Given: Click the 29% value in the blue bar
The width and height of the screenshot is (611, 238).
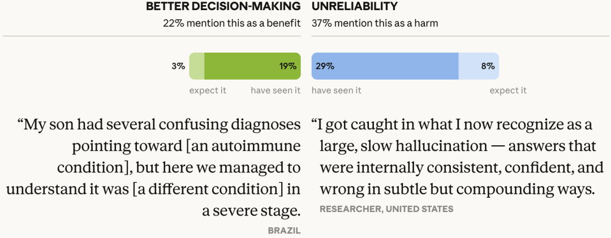Looking at the screenshot, I should [x=325, y=66].
